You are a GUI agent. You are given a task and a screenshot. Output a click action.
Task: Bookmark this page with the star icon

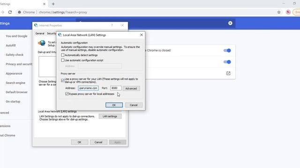pos(279,12)
